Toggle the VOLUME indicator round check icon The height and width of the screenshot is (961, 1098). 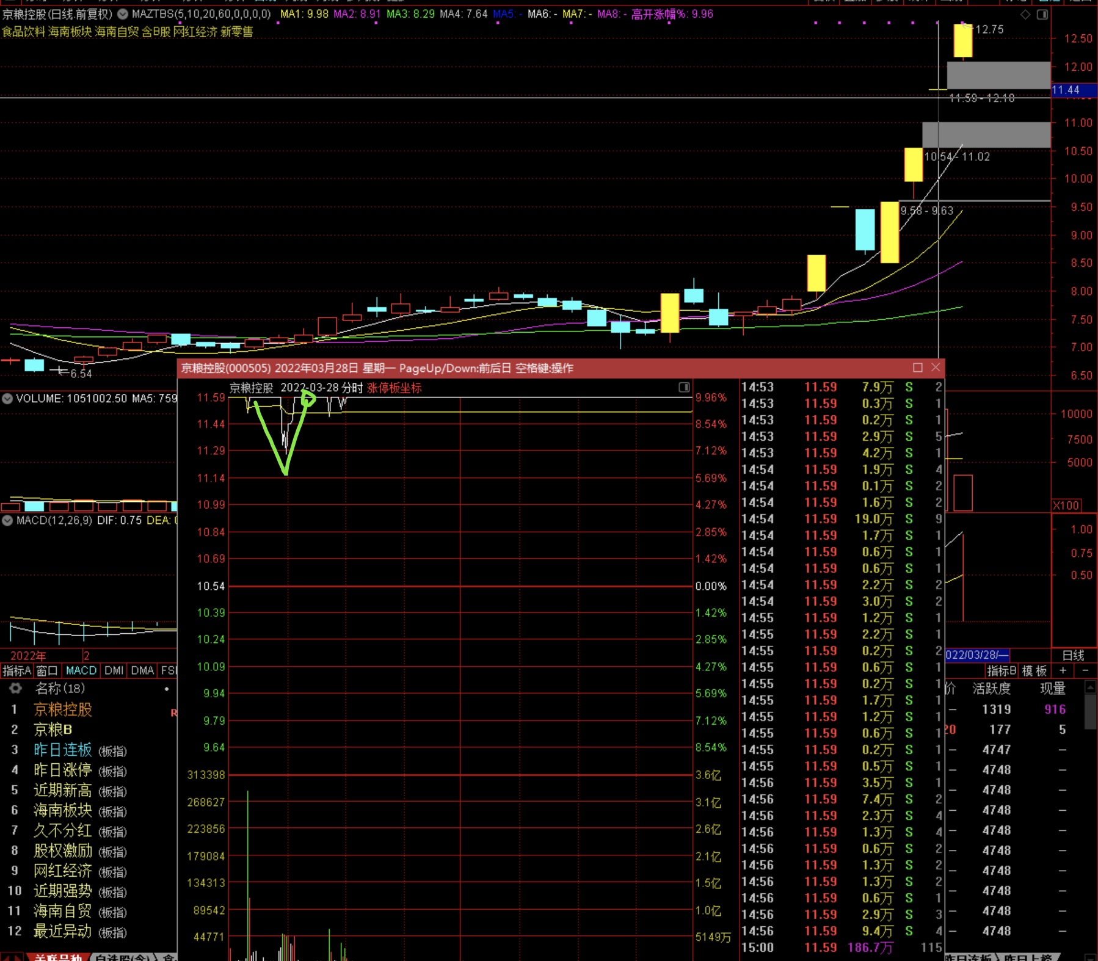point(7,399)
